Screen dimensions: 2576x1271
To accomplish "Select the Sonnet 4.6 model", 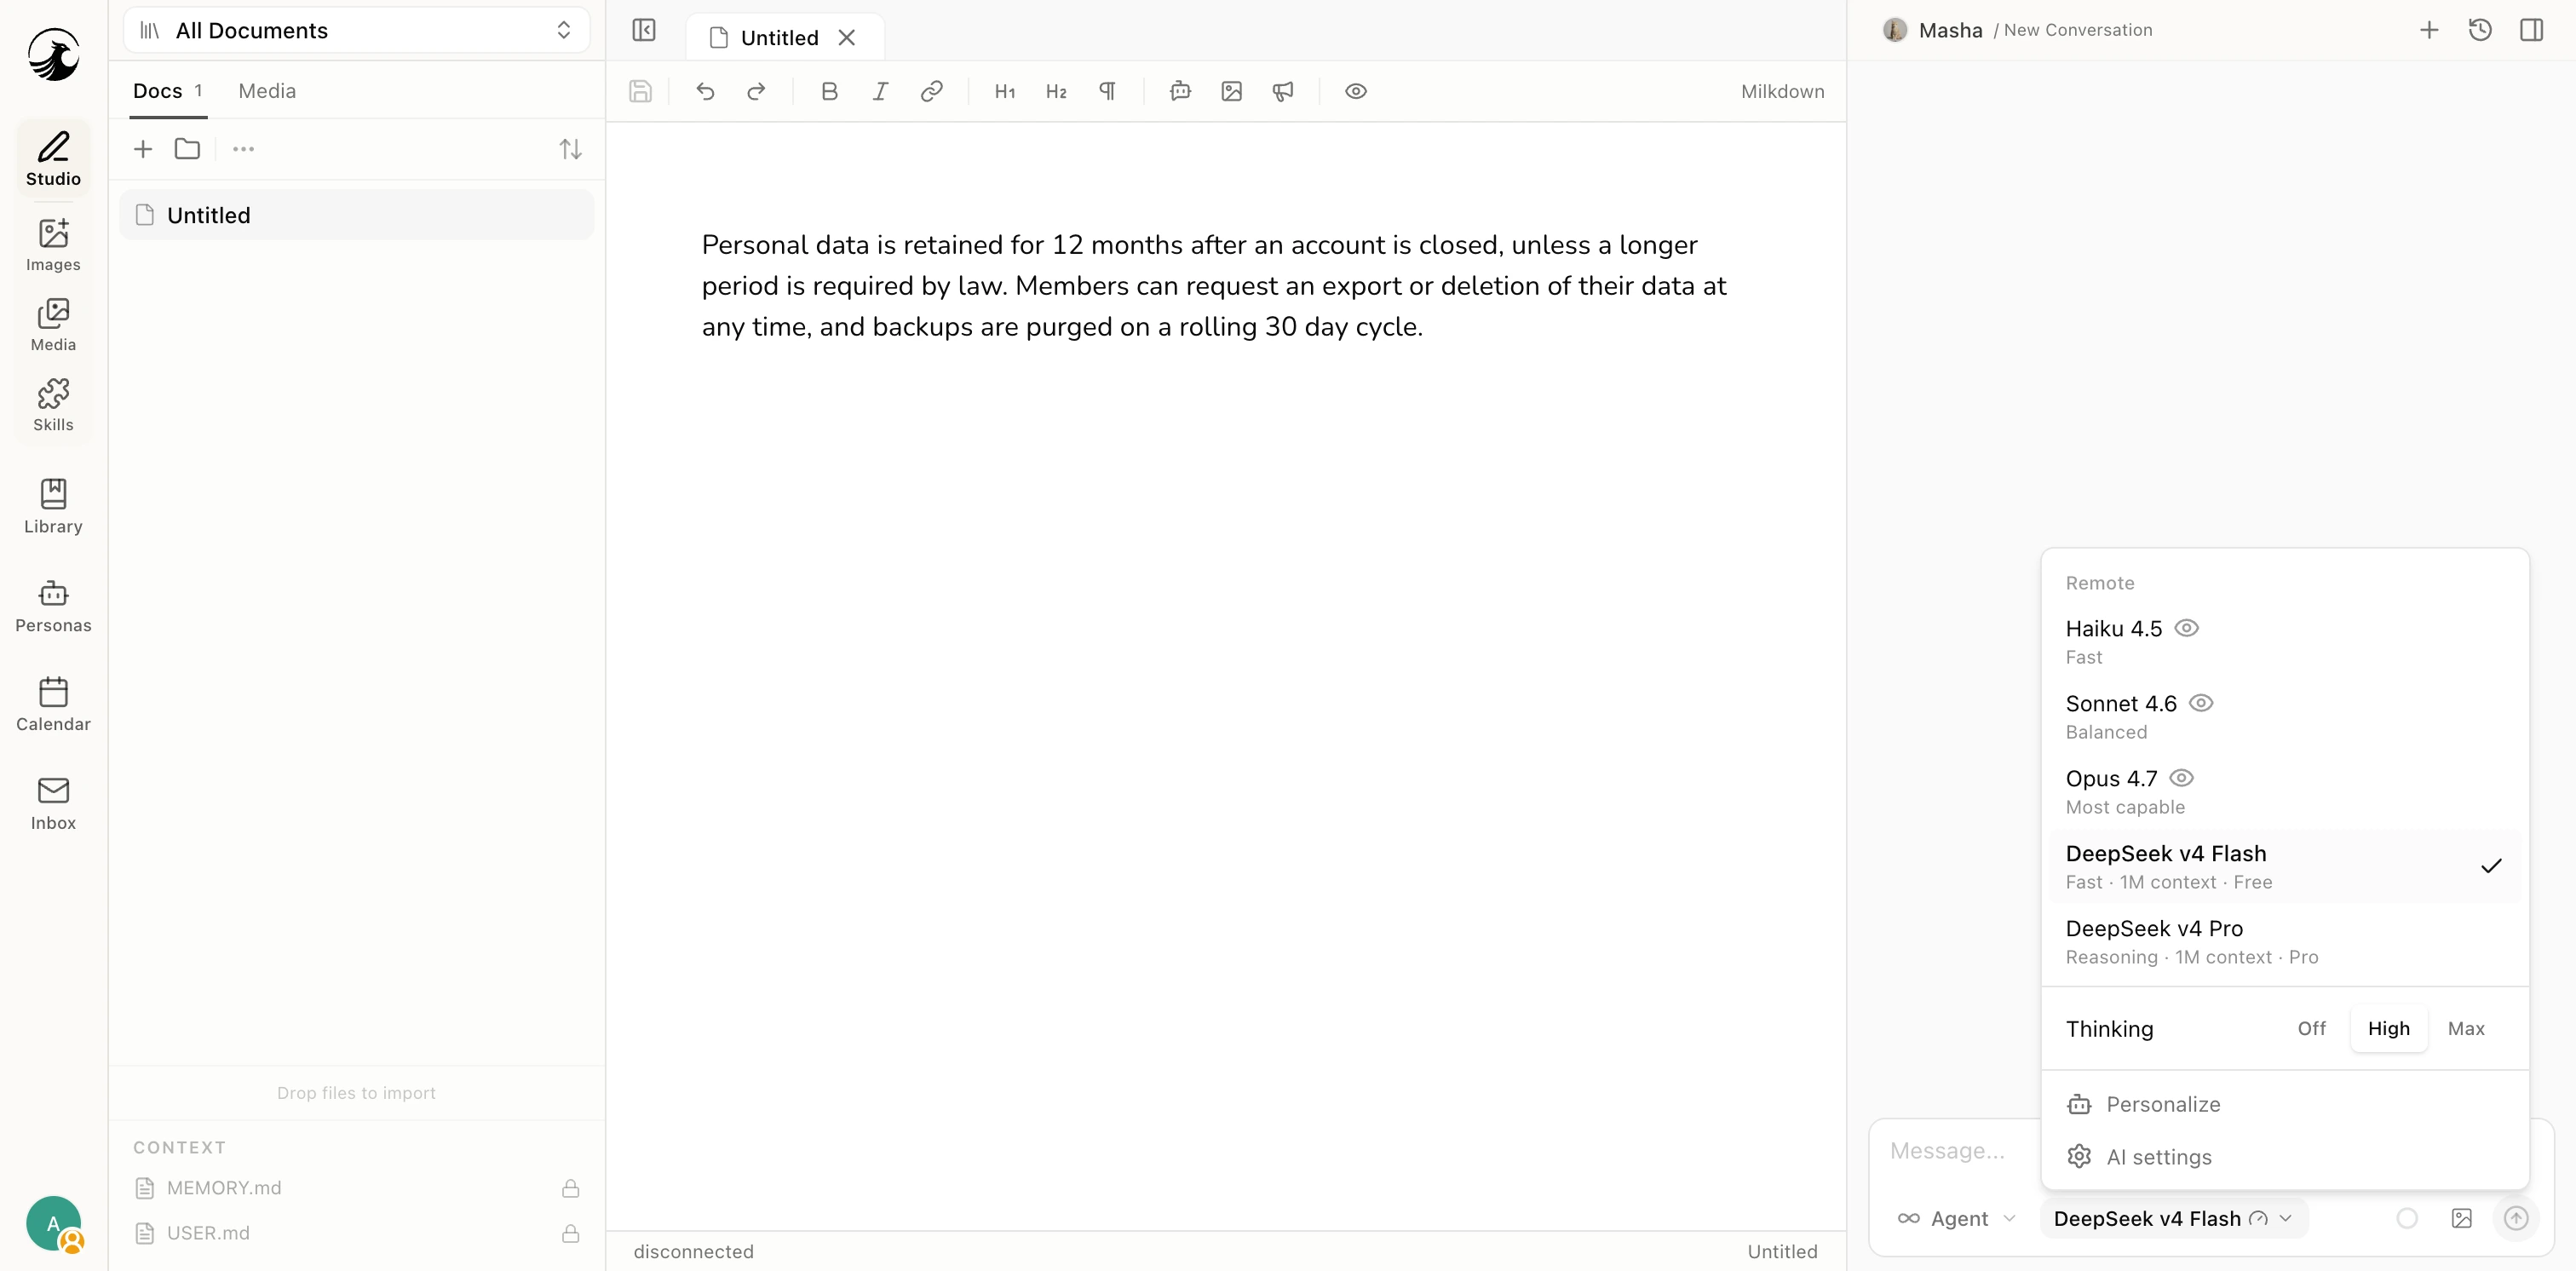I will pos(2284,716).
